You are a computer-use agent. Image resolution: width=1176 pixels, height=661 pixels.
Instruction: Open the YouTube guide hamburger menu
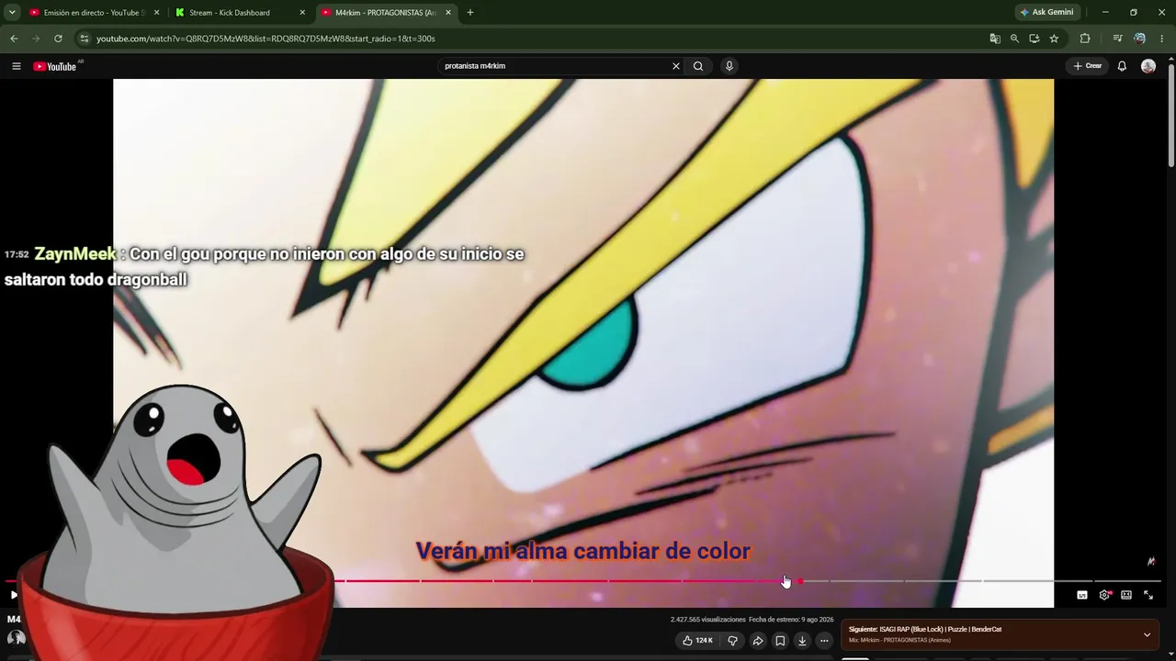(16, 66)
